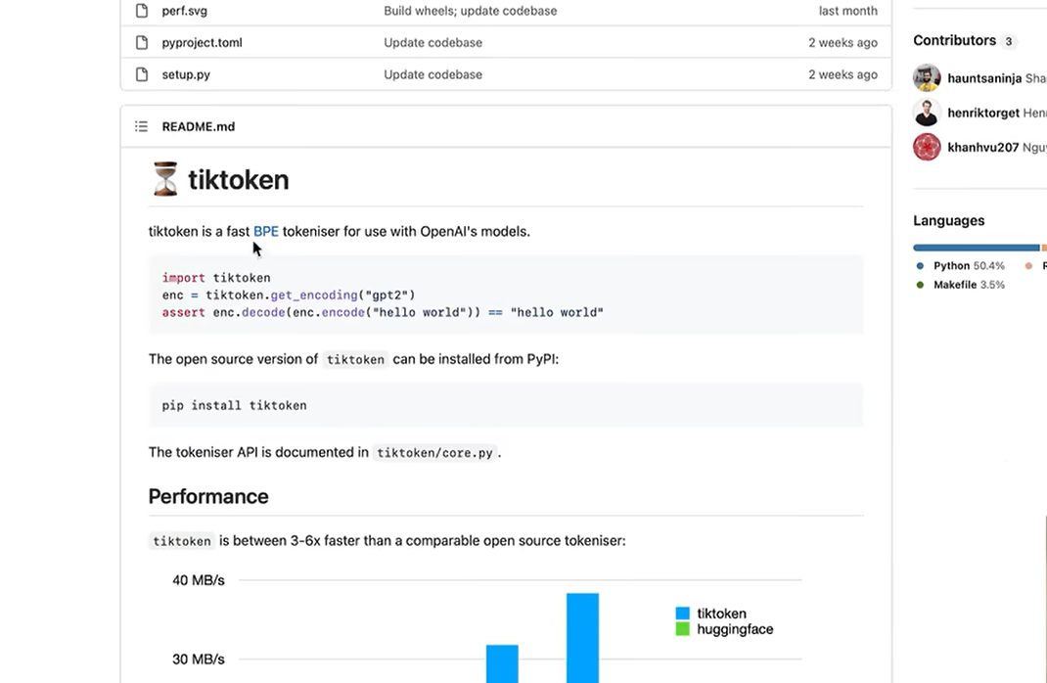Image resolution: width=1047 pixels, height=683 pixels.
Task: Open the README table of contents icon
Action: pyautogui.click(x=142, y=126)
